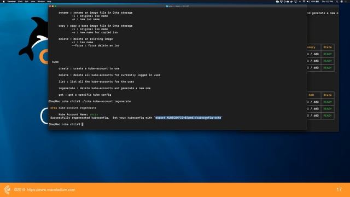Open the Help menu

coord(49,1)
